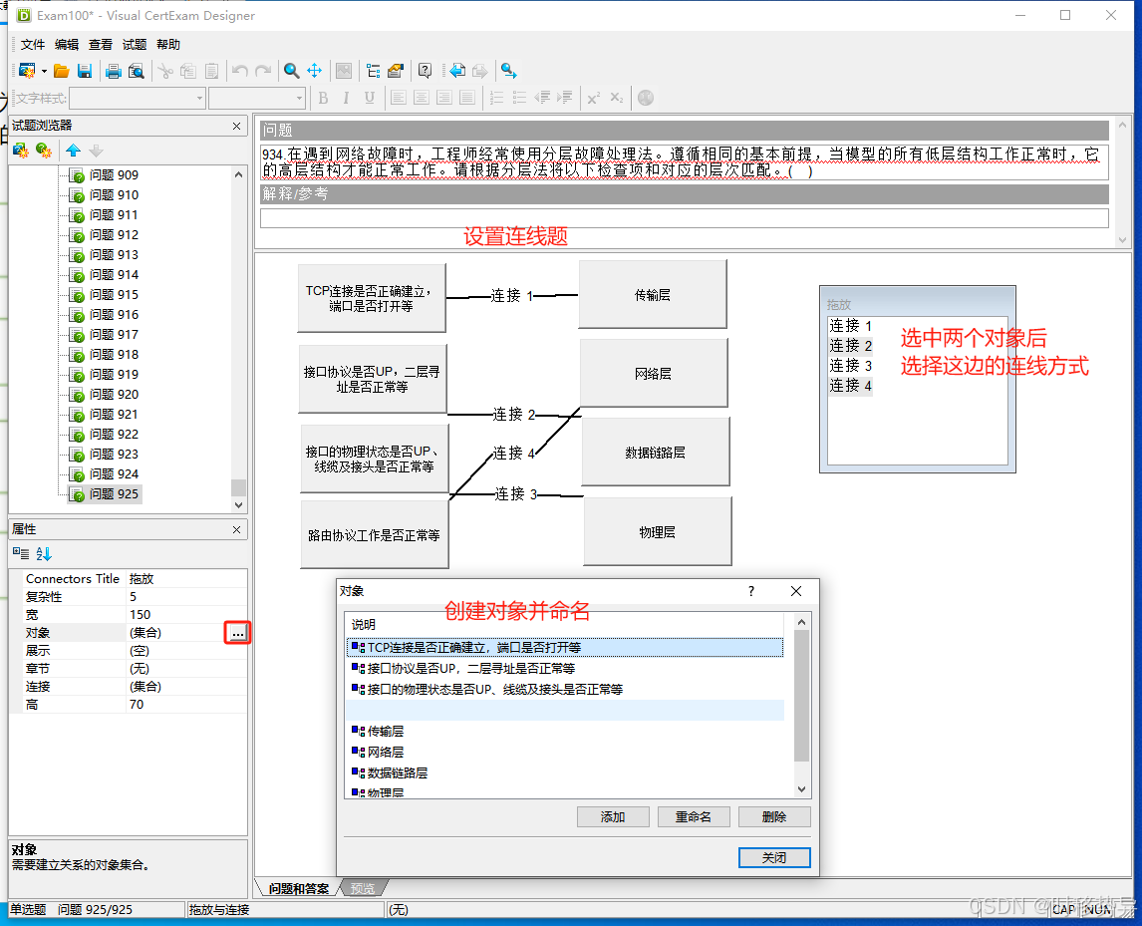The height and width of the screenshot is (926, 1142).
Task: Toggle bulleted list formatting
Action: 519,98
